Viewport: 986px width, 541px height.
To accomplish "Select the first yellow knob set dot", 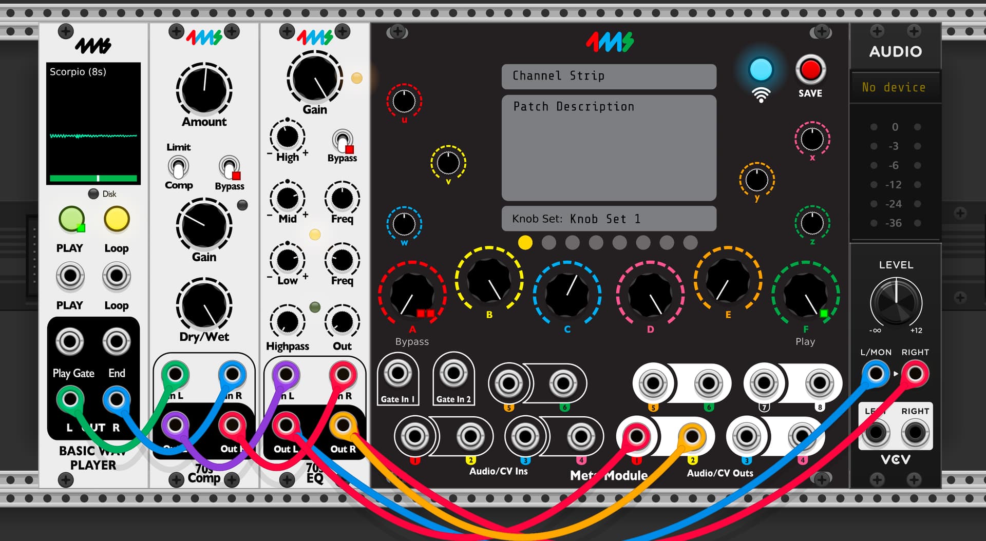I will 525,243.
